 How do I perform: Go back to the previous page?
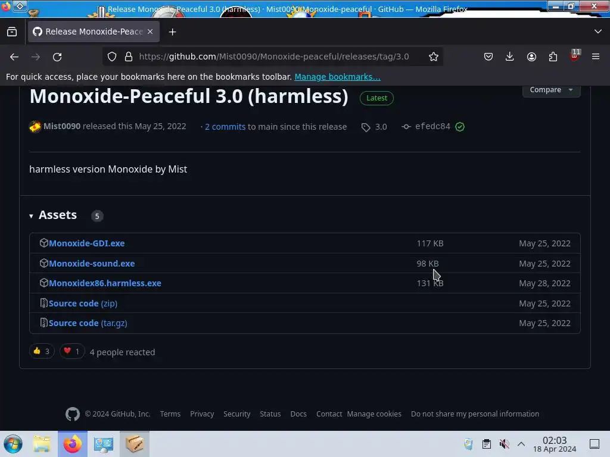[14, 57]
